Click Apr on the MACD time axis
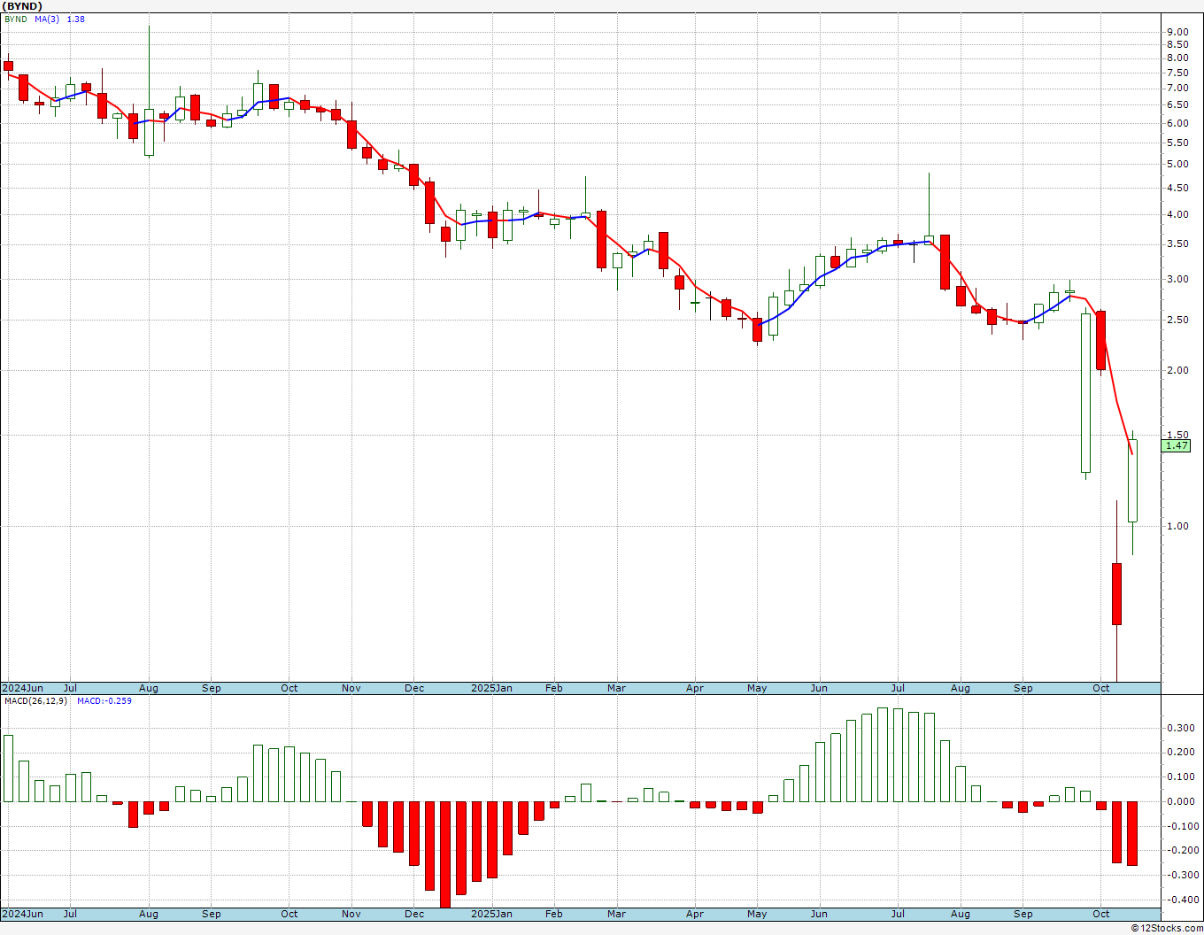Image resolution: width=1204 pixels, height=935 pixels. (x=695, y=914)
